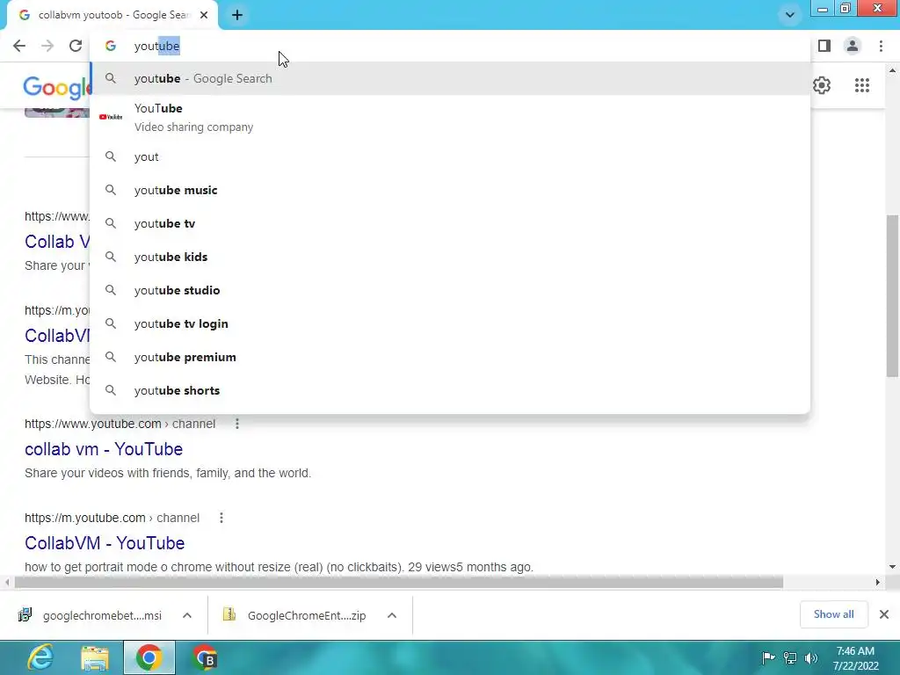Open network status tray icon
The image size is (900, 675).
click(x=790, y=657)
